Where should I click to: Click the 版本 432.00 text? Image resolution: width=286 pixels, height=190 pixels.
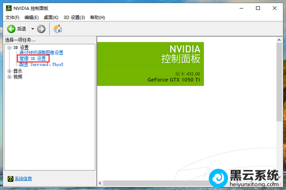[x=187, y=74]
